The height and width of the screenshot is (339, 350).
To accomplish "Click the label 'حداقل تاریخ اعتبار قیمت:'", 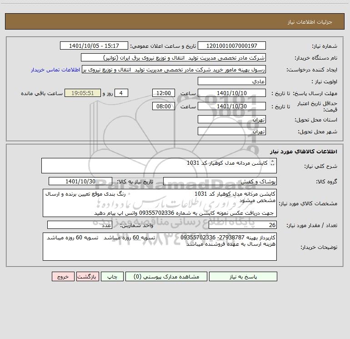I will click(x=317, y=106).
